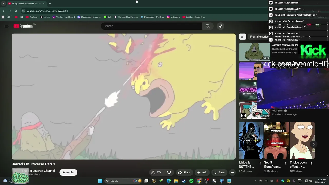This screenshot has height=185, width=329.
Task: Reload the current page
Action: (16, 11)
